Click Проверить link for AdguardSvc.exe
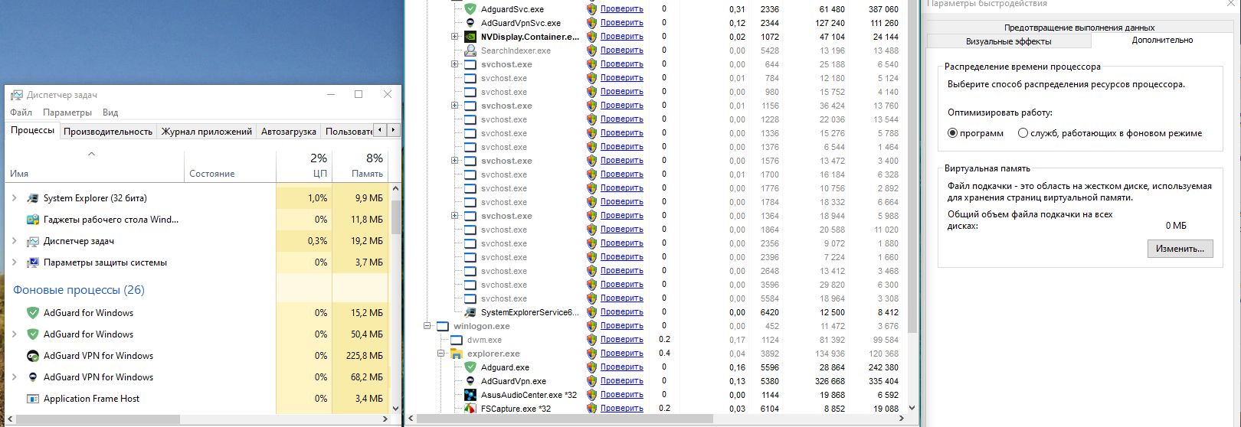Viewport: 1241px width, 427px height. tap(621, 9)
